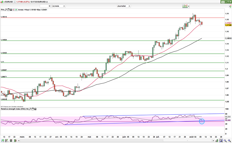The height and width of the screenshot is (143, 232).
Task: Click the green plus icon in Prix panel
Action: tap(16, 10)
